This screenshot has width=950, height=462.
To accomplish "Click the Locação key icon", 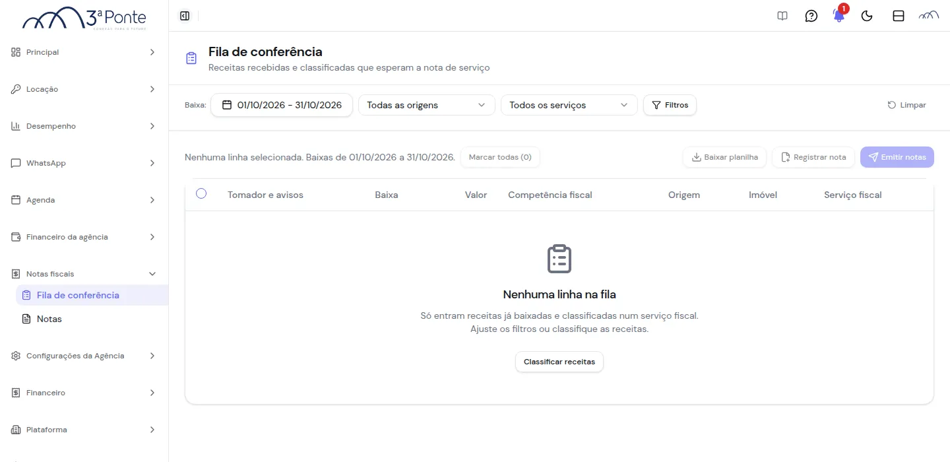I will pyautogui.click(x=16, y=89).
